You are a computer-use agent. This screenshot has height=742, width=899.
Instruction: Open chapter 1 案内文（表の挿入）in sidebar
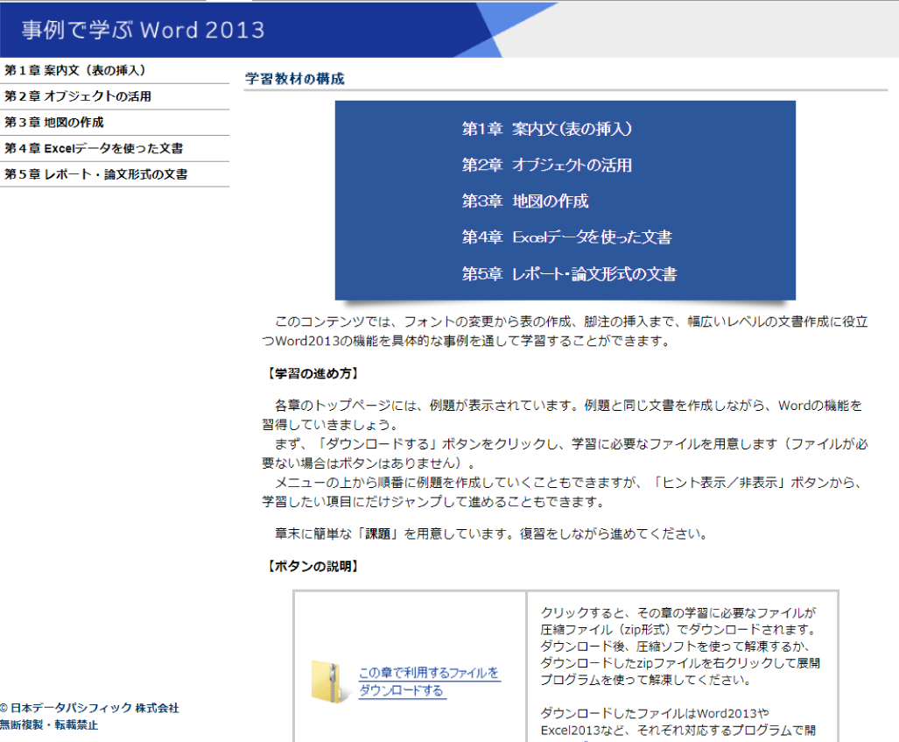coord(75,71)
